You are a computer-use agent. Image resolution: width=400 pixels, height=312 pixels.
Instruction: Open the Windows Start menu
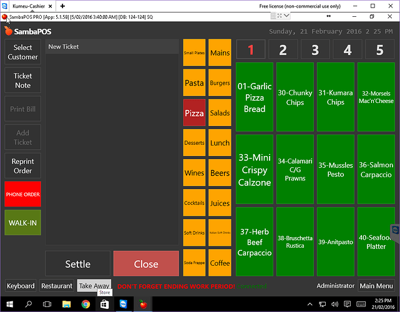coord(9,305)
